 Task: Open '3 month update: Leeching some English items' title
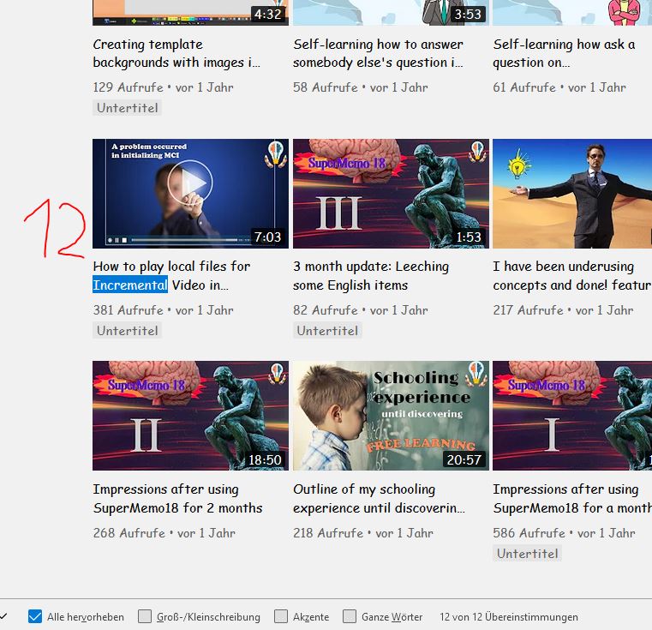[371, 275]
